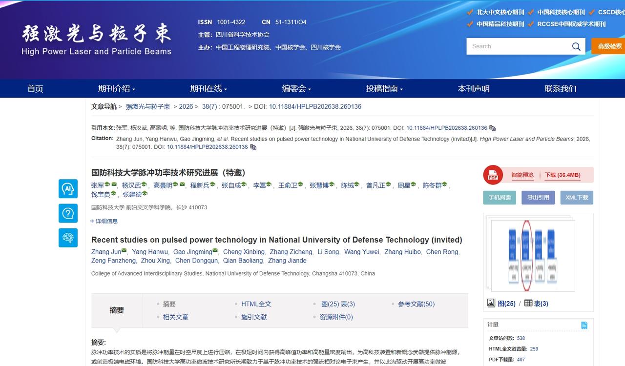Click author link Cheng Xinbing

tap(244, 252)
